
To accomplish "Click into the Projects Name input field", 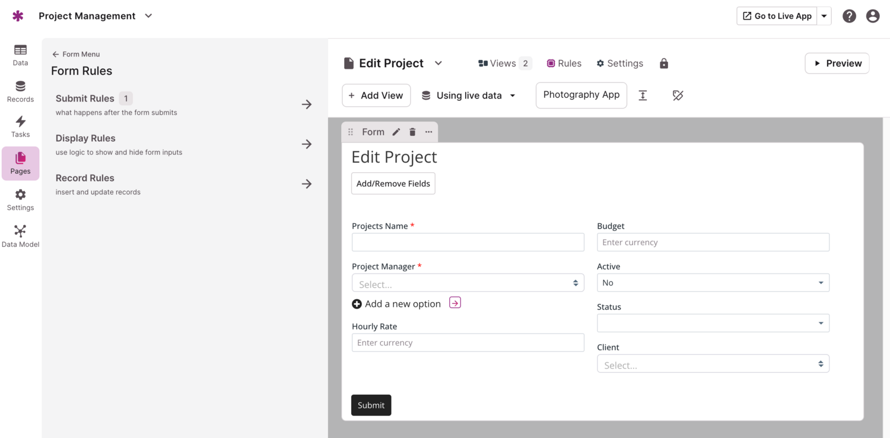I will click(x=468, y=242).
